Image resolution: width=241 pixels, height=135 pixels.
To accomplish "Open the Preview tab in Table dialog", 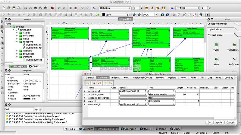I will click(x=160, y=78).
